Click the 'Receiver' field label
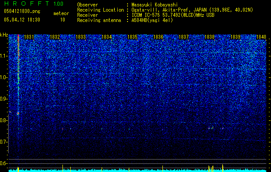The width and height of the screenshot is (271, 172). [87, 15]
